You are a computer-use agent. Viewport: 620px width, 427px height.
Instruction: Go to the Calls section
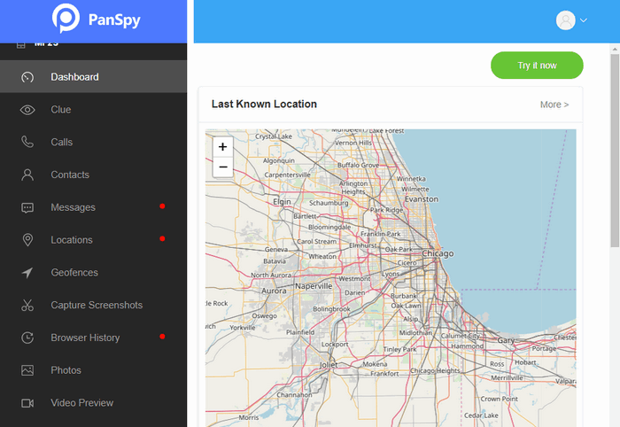click(x=93, y=142)
